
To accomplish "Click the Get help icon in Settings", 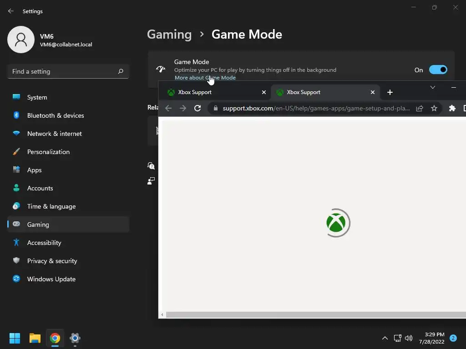I will pyautogui.click(x=151, y=165).
